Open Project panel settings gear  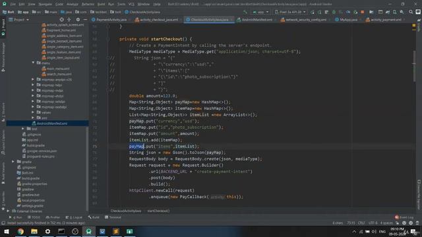(x=78, y=20)
